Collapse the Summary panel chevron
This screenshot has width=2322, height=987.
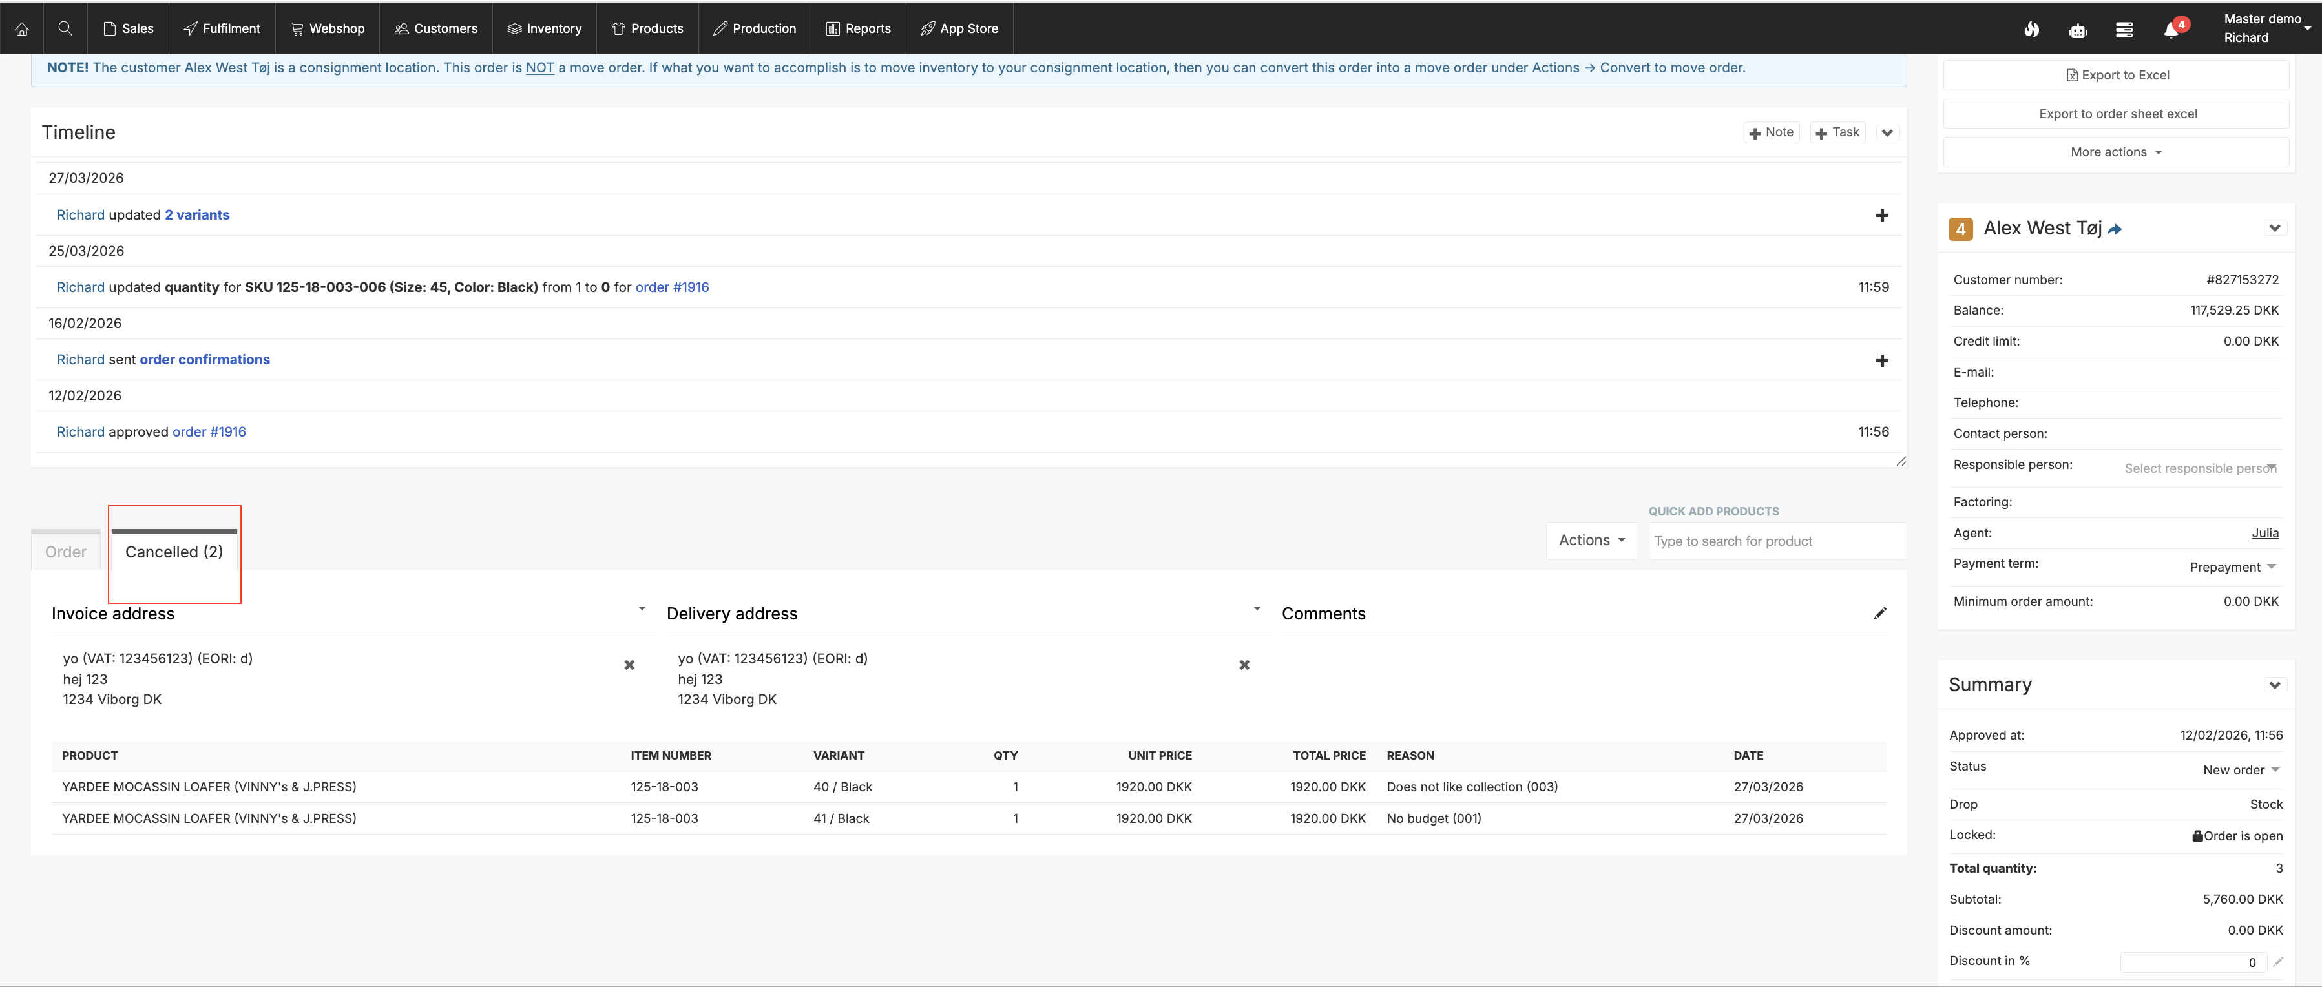tap(2274, 685)
